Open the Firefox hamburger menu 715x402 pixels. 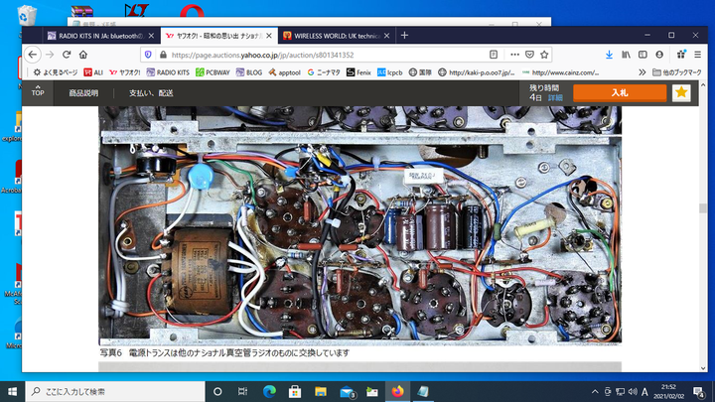point(695,55)
